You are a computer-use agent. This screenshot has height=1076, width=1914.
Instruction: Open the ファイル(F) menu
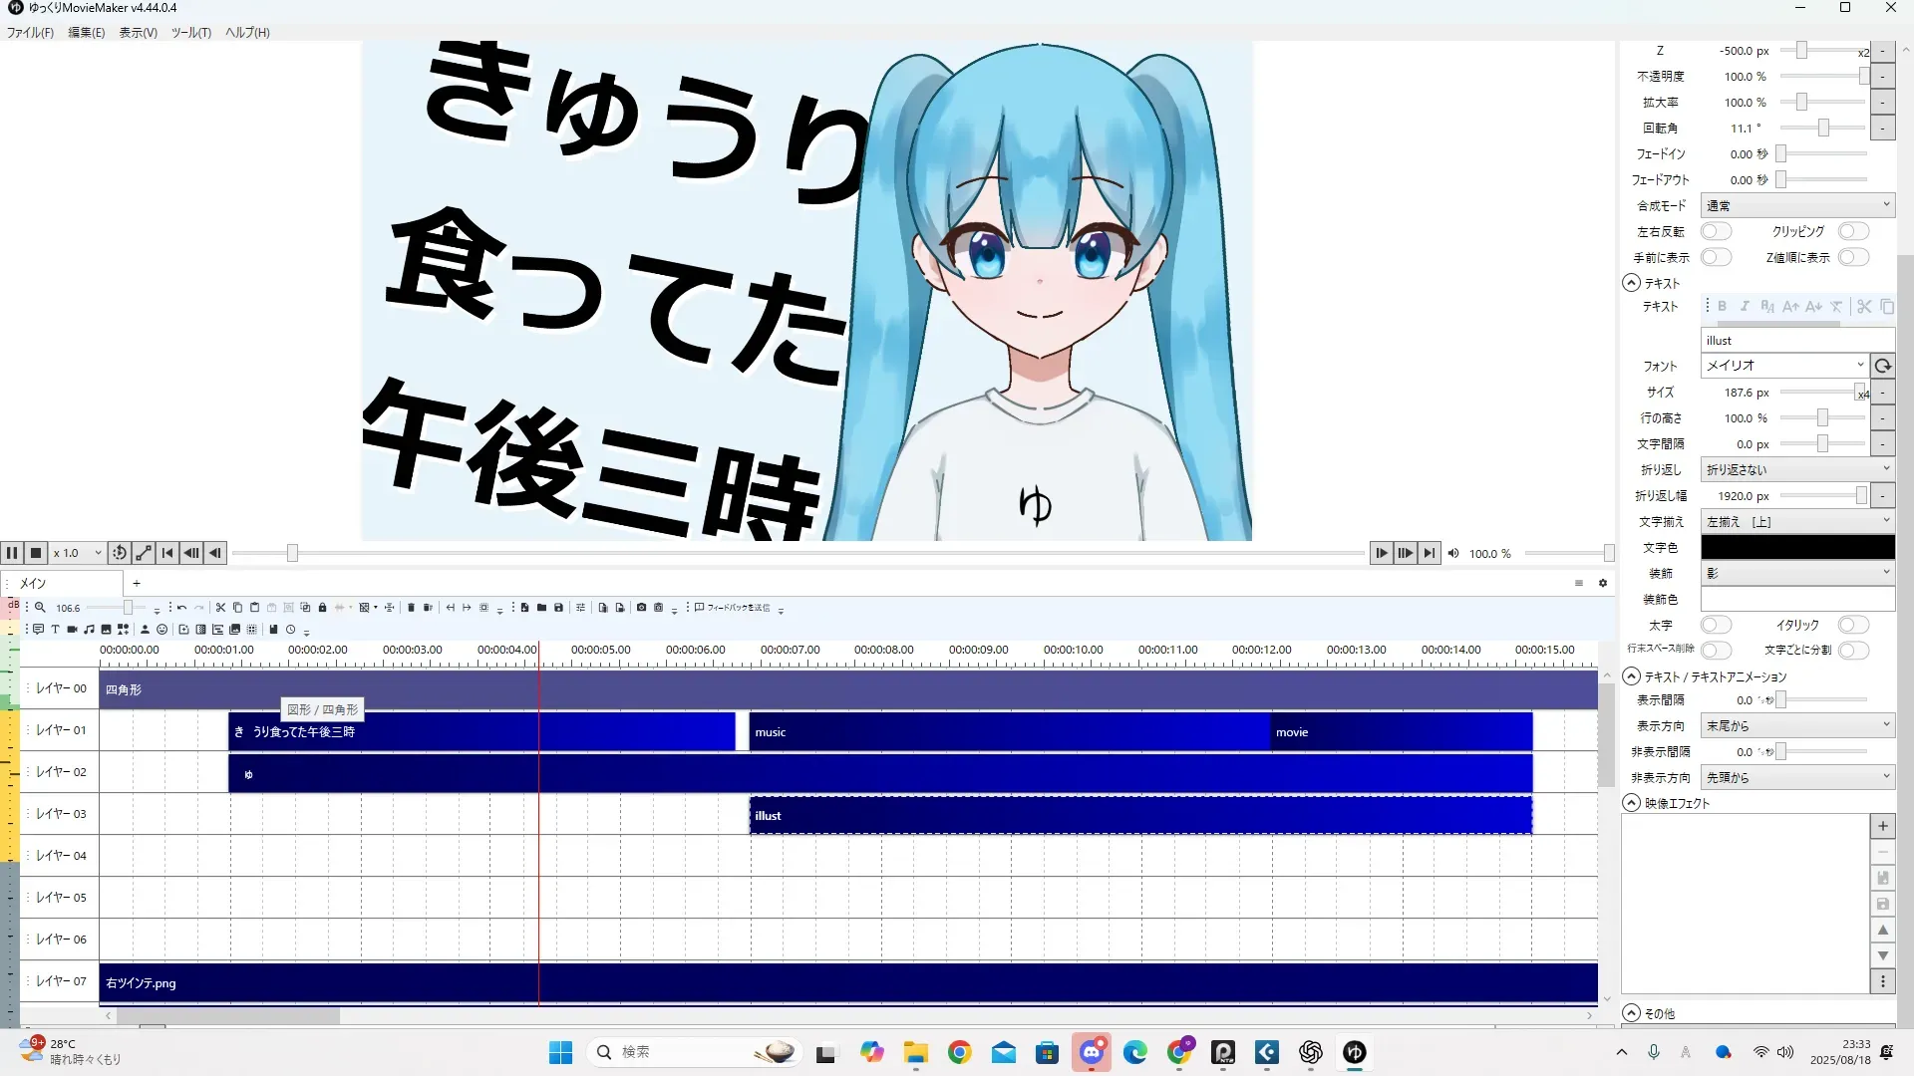click(x=30, y=33)
